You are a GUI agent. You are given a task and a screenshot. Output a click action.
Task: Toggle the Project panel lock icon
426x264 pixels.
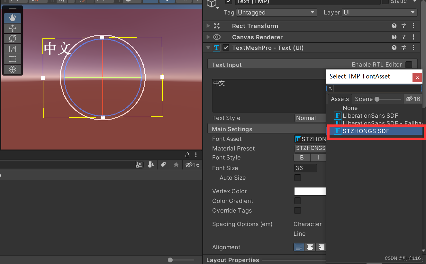pos(187,155)
